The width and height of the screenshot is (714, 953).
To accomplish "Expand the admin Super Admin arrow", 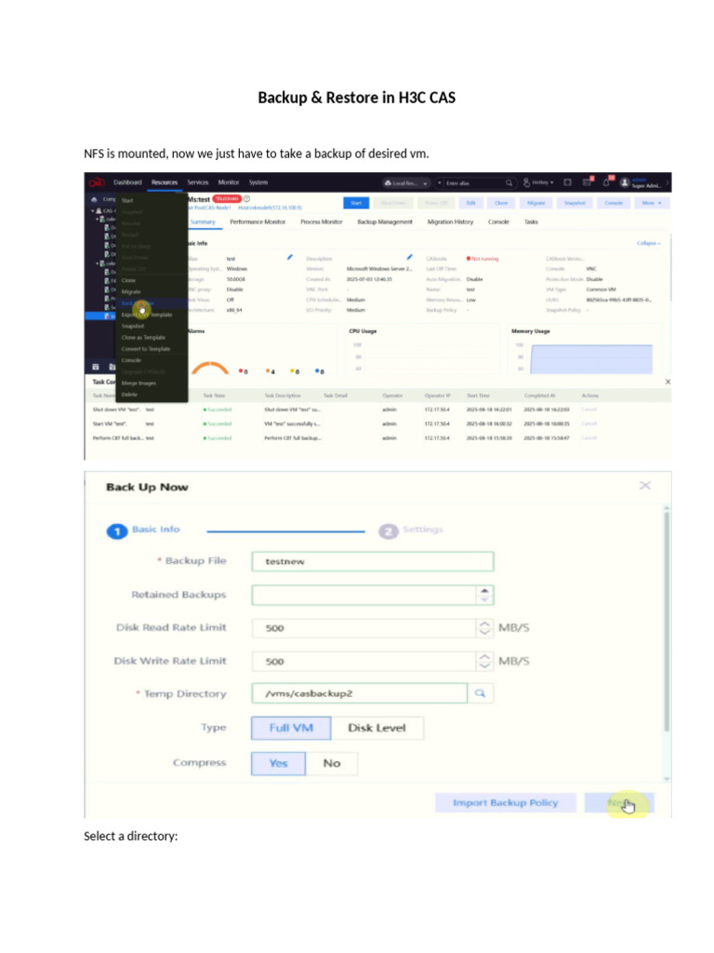I will (x=668, y=182).
